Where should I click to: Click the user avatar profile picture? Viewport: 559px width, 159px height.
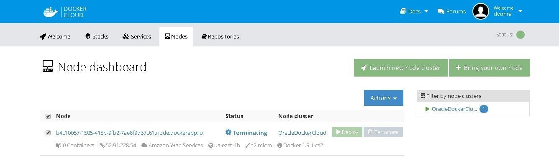click(x=481, y=11)
